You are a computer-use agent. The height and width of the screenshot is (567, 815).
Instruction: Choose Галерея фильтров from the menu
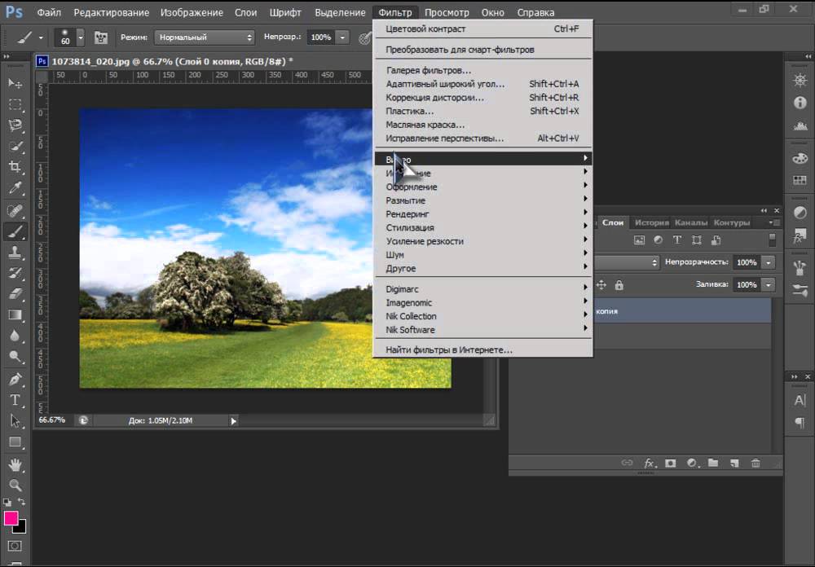[x=428, y=70]
